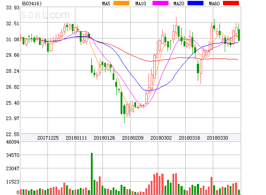Click the 33.93 price axis label
The width and height of the screenshot is (266, 195).
(x=12, y=8)
